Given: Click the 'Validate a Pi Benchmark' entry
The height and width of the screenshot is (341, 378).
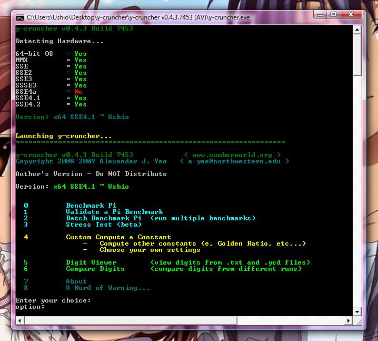Looking at the screenshot, I should click(114, 212).
